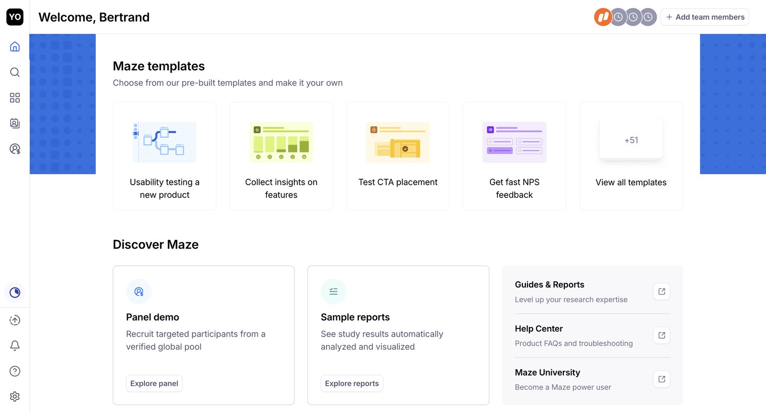Click the Sample reports heading
766x412 pixels.
355,317
